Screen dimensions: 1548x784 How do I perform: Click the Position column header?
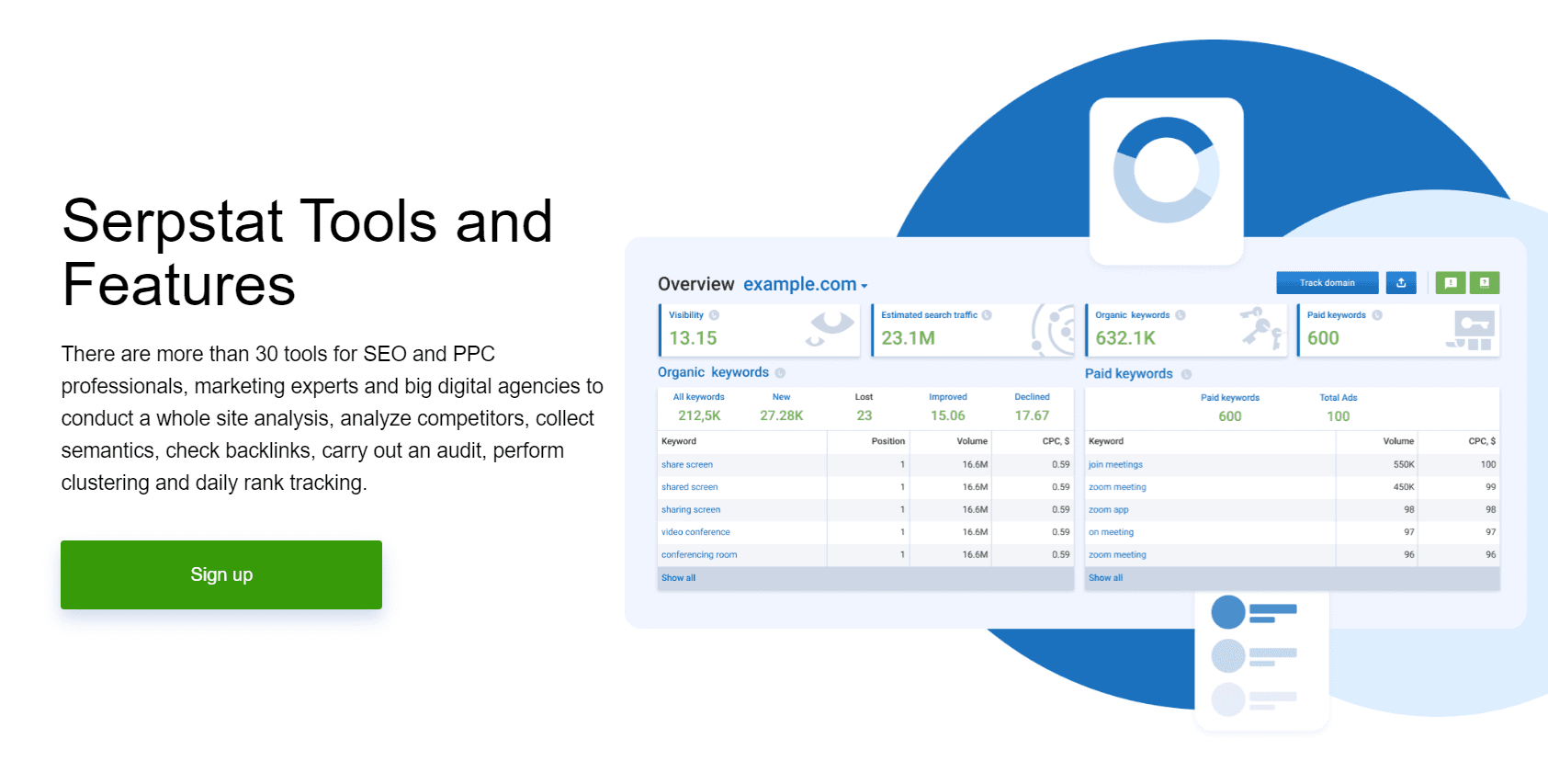tap(888, 442)
